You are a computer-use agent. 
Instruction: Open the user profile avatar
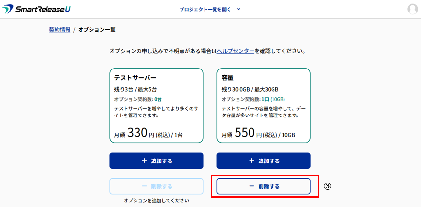412,9
